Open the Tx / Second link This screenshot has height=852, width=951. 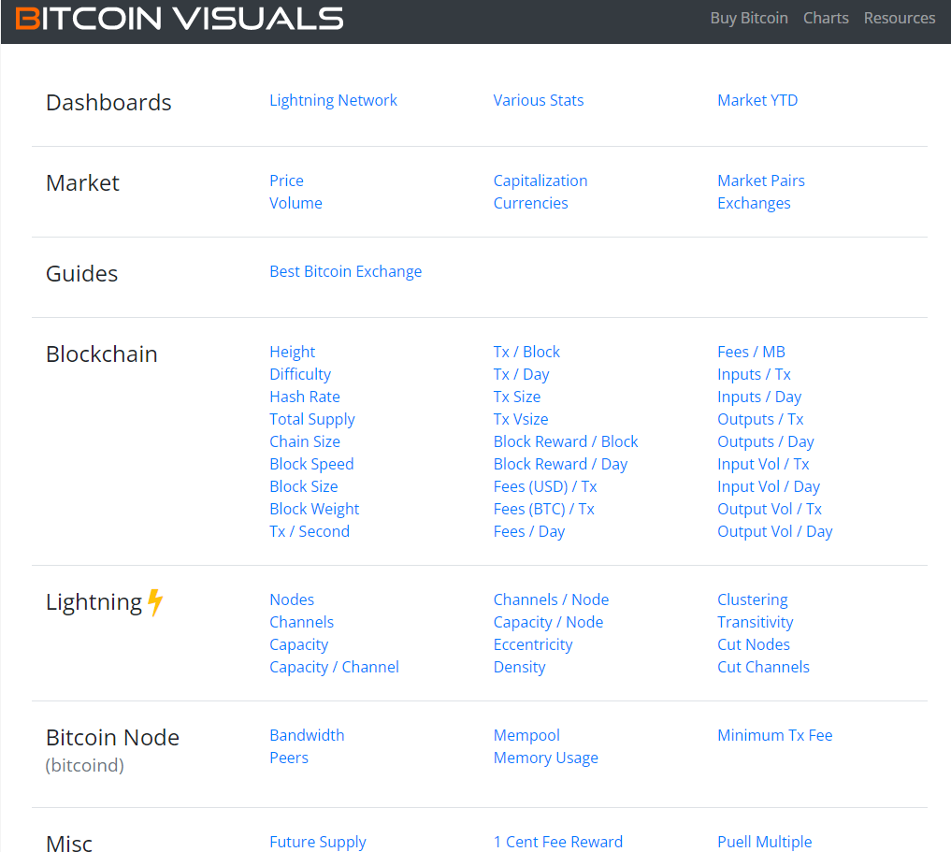pyautogui.click(x=310, y=531)
